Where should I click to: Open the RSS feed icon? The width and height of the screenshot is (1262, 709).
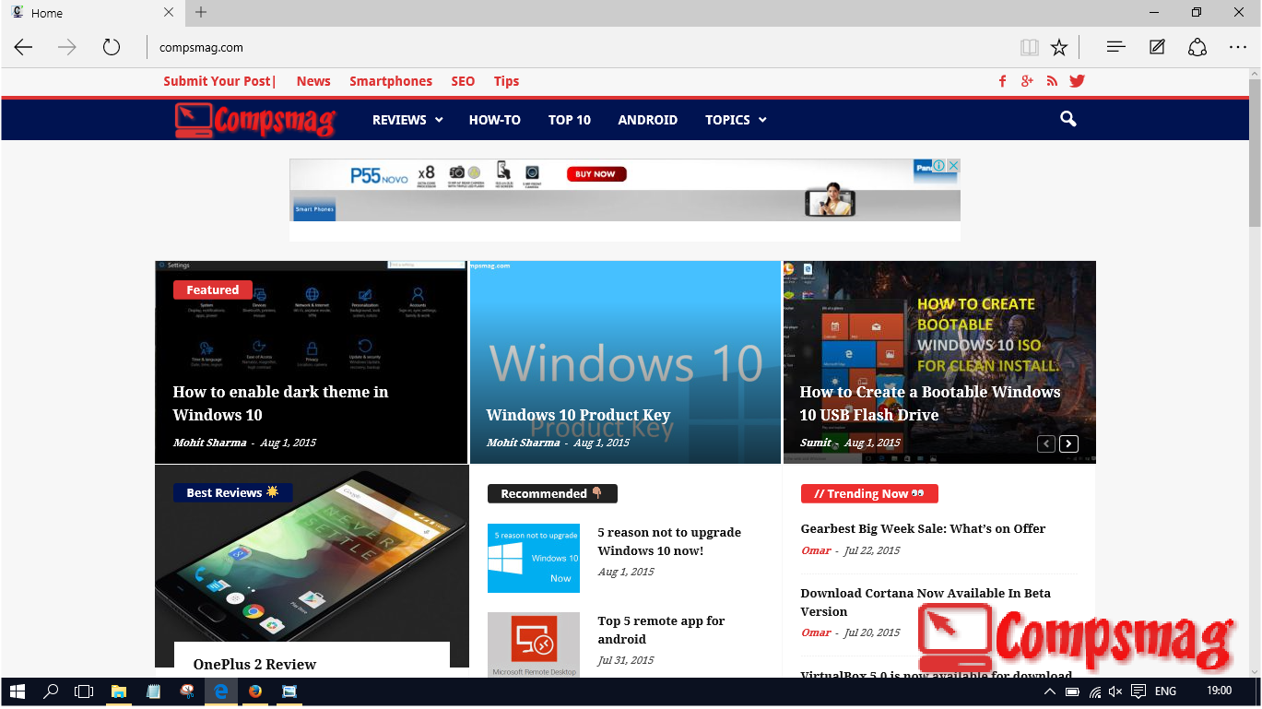(x=1052, y=81)
